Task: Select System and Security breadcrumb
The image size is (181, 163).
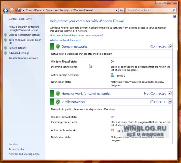Action: [x=57, y=10]
